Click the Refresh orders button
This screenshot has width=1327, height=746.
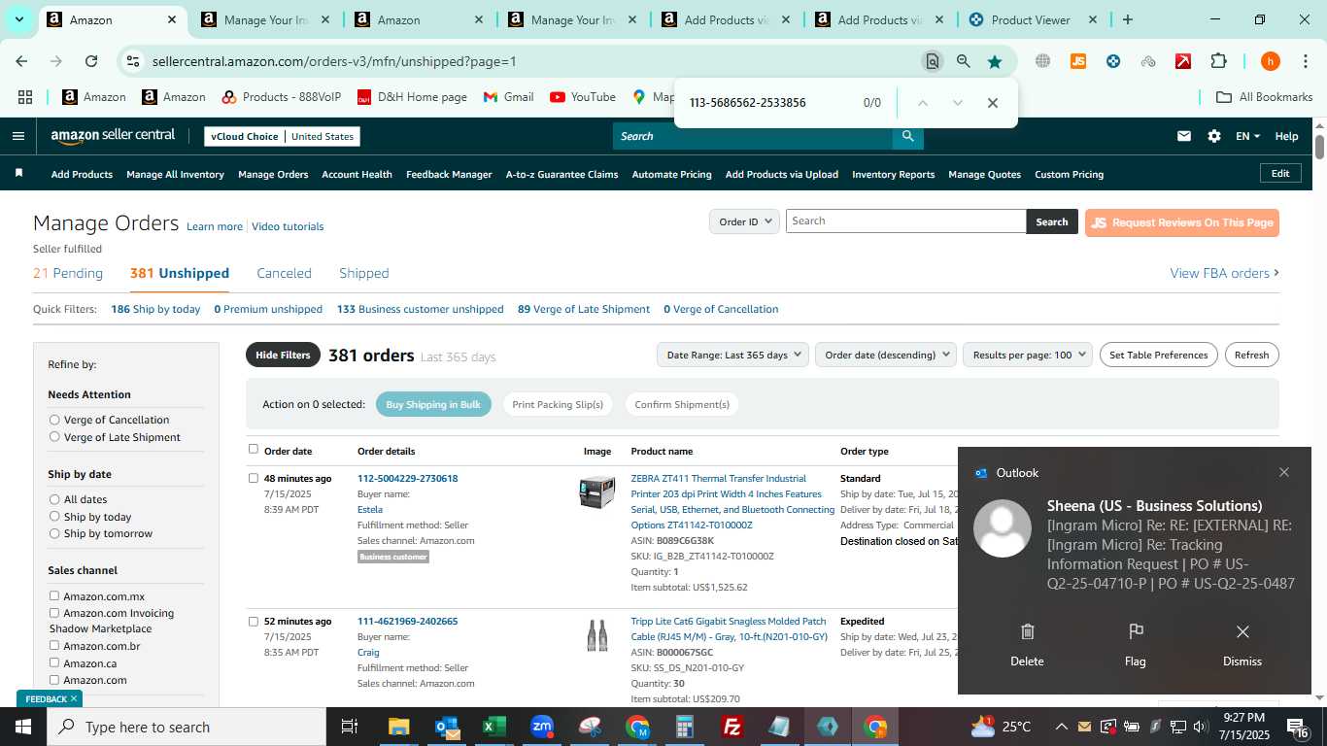1251,355
